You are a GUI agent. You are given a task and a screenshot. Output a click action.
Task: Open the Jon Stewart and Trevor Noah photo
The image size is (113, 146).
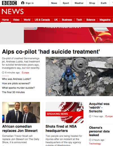21,113
